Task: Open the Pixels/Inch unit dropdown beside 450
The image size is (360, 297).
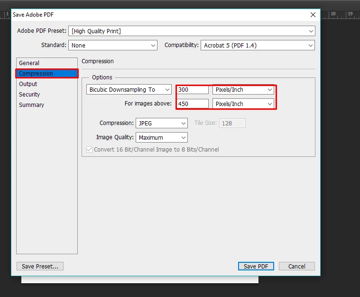Action: (243, 104)
